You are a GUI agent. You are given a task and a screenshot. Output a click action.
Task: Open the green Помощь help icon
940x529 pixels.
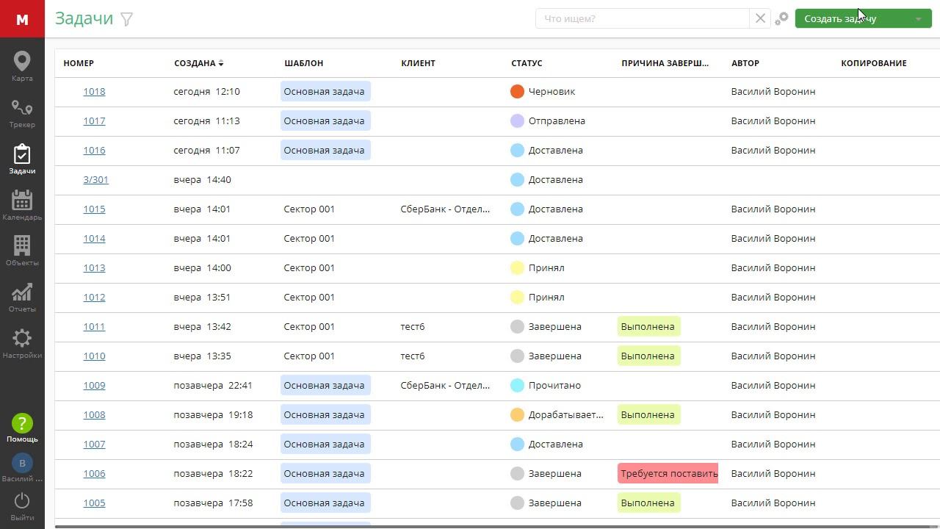[x=22, y=423]
